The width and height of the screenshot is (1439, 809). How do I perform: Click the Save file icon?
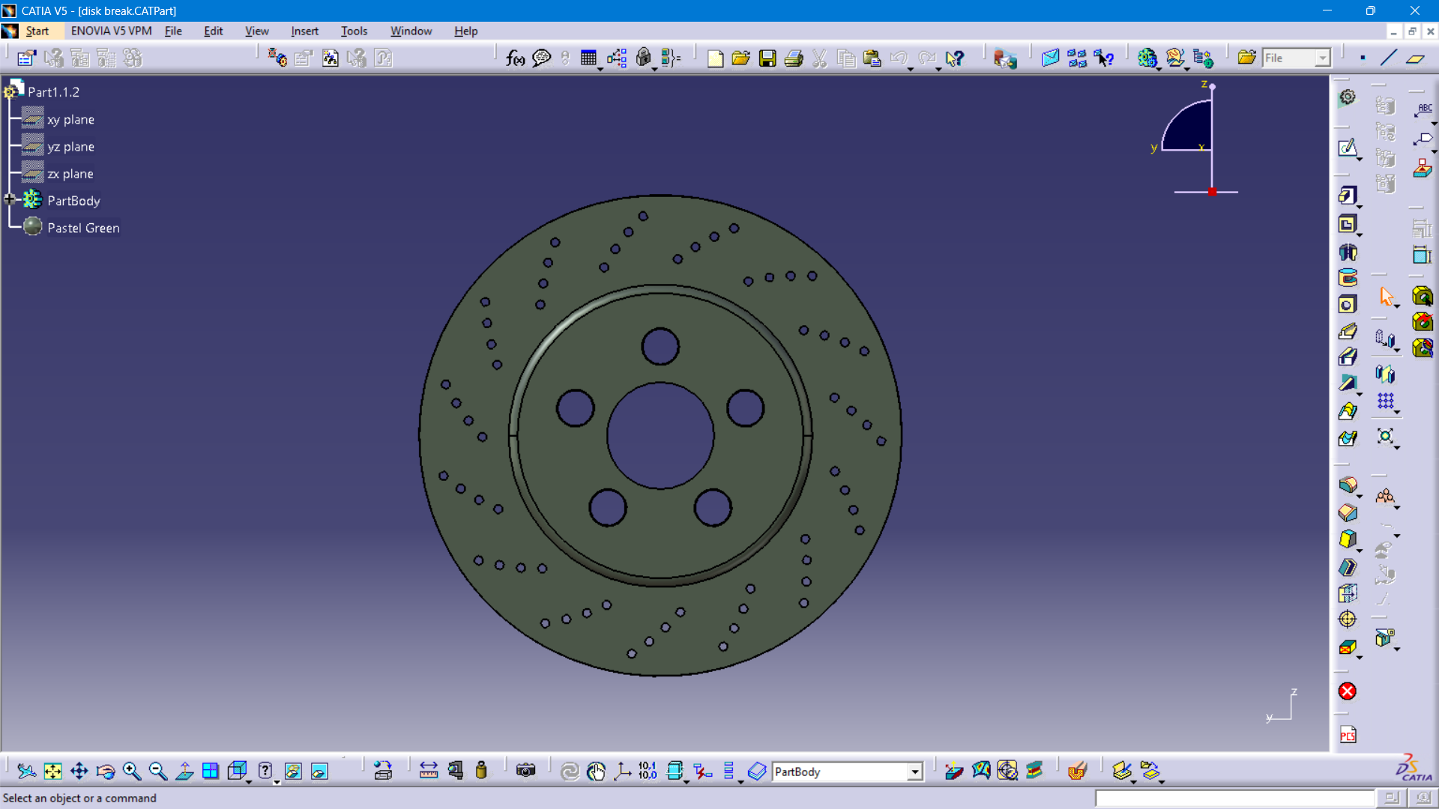pos(767,58)
